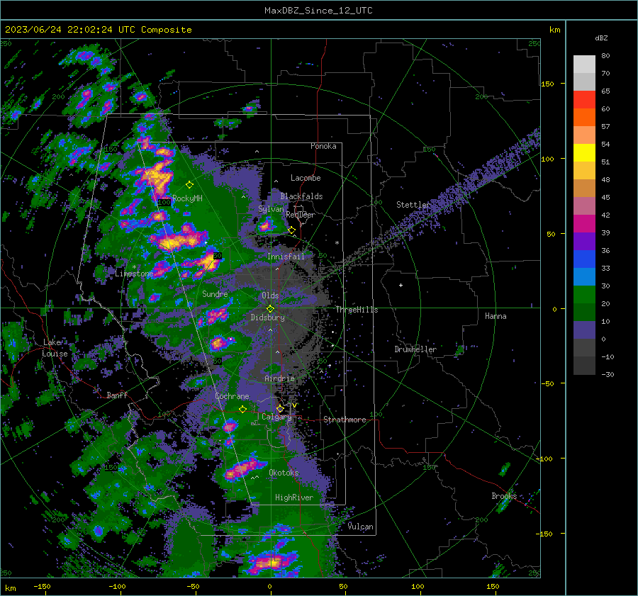
Task: Click the Sylvan label on the map
Action: 271,209
